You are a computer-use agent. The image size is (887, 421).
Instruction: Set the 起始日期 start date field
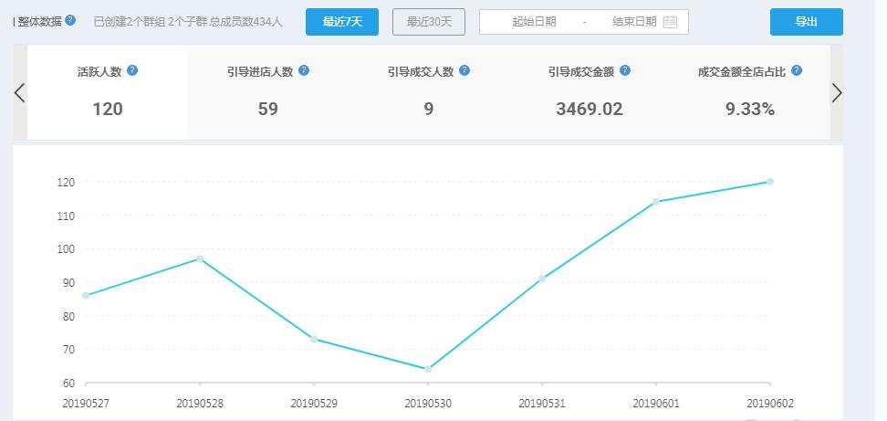click(534, 22)
